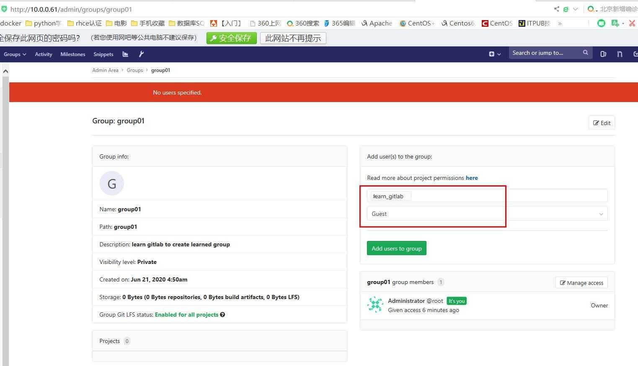Open the merge requests icon

620,54
